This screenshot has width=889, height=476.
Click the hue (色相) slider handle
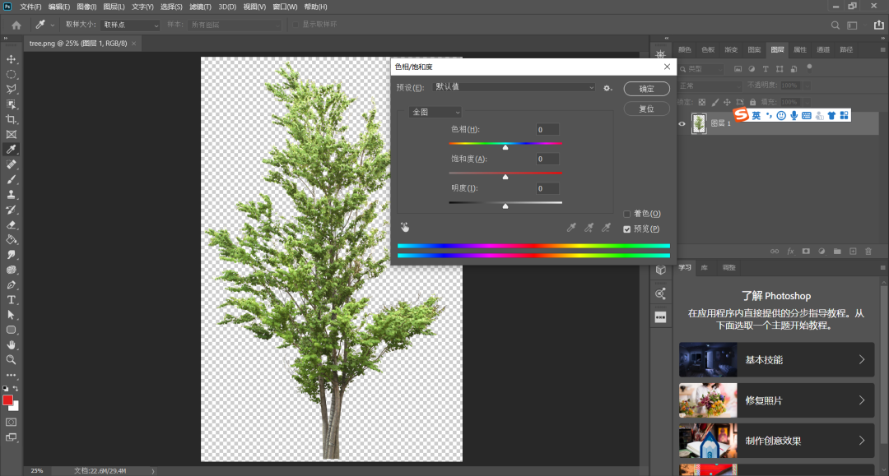coord(505,147)
